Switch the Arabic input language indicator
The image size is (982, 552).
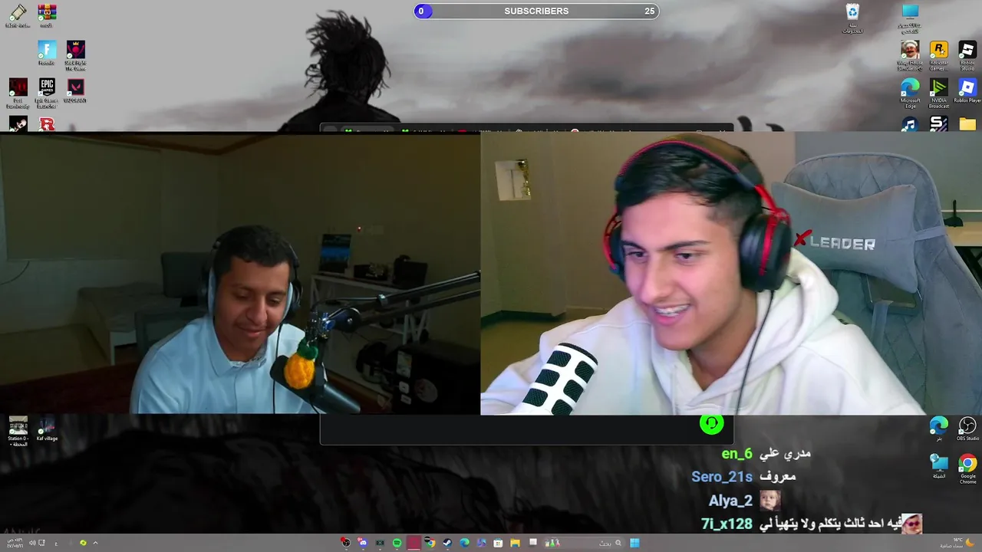56,543
